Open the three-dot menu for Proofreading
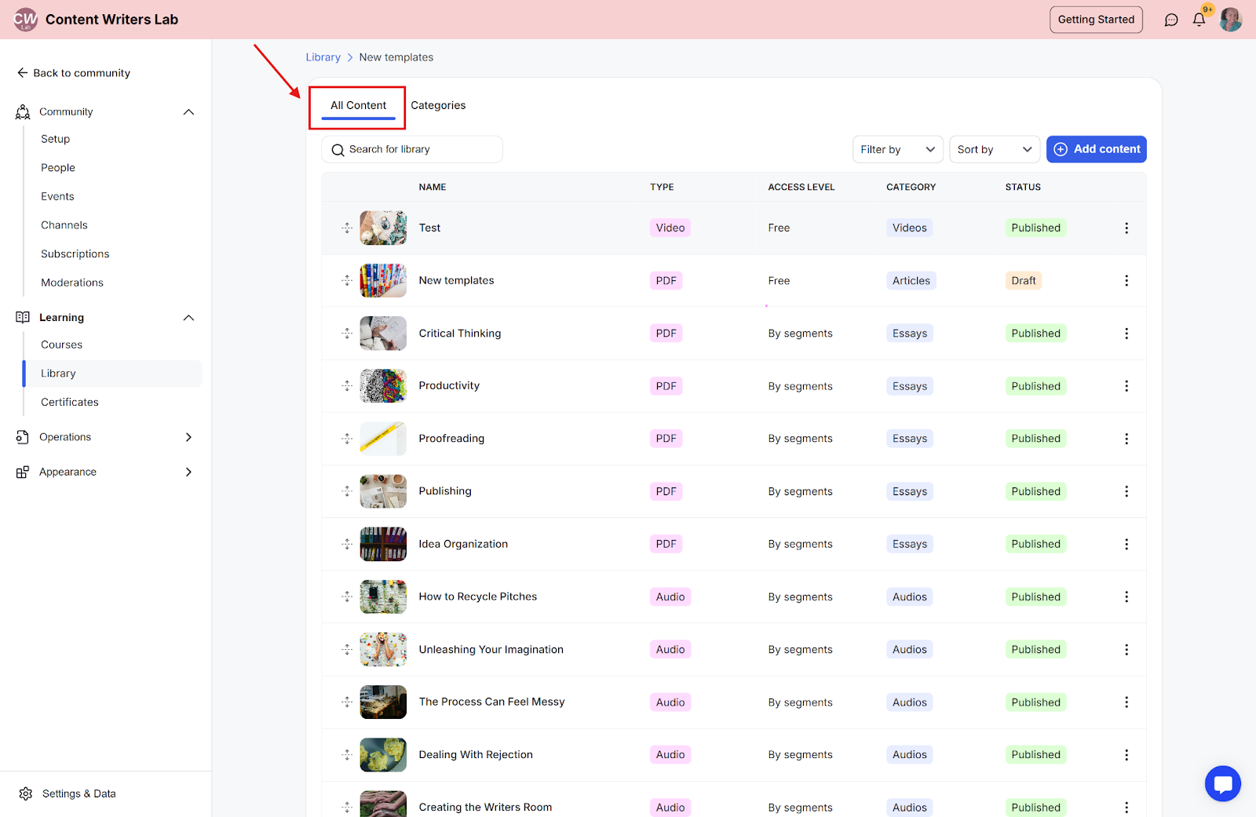The height and width of the screenshot is (817, 1256). (1126, 439)
